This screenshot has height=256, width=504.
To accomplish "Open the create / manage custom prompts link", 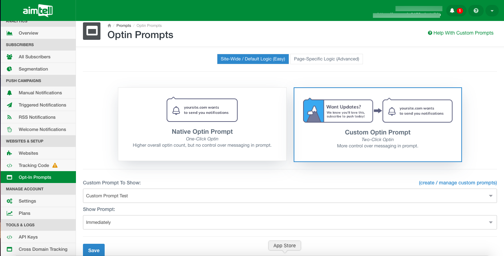I will click(457, 183).
